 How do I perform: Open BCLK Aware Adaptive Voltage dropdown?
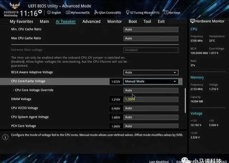(x=151, y=72)
